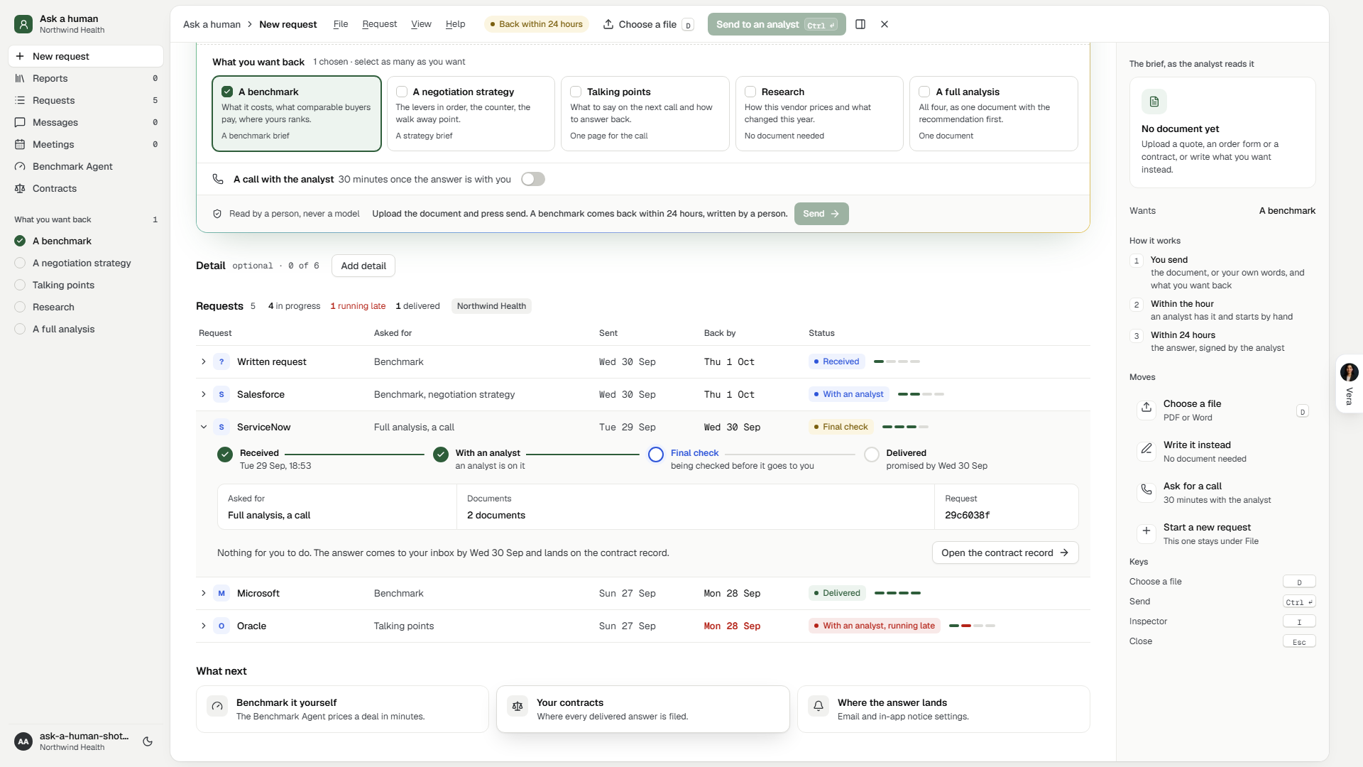1363x767 pixels.
Task: Check the A full analysis card checkbox
Action: click(x=924, y=92)
